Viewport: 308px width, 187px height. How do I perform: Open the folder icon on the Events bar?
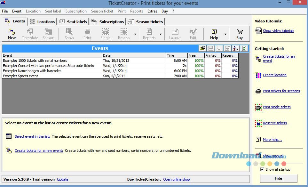[202, 48]
